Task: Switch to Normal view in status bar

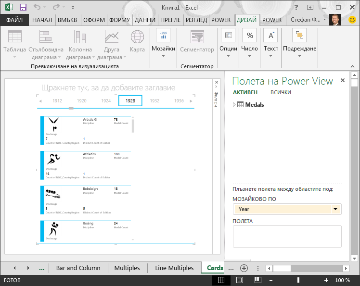Action: (x=221, y=280)
